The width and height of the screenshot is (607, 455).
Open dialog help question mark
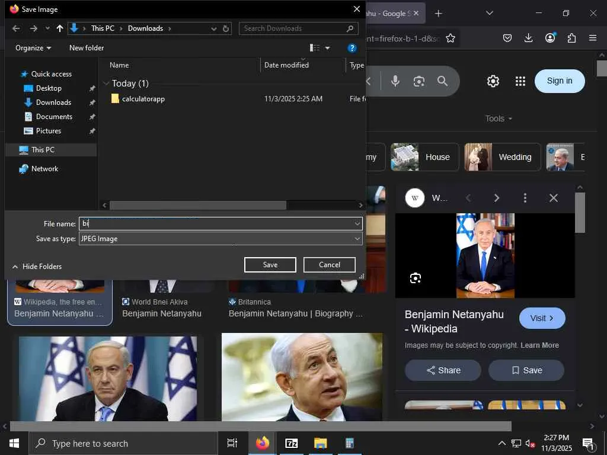pos(352,48)
